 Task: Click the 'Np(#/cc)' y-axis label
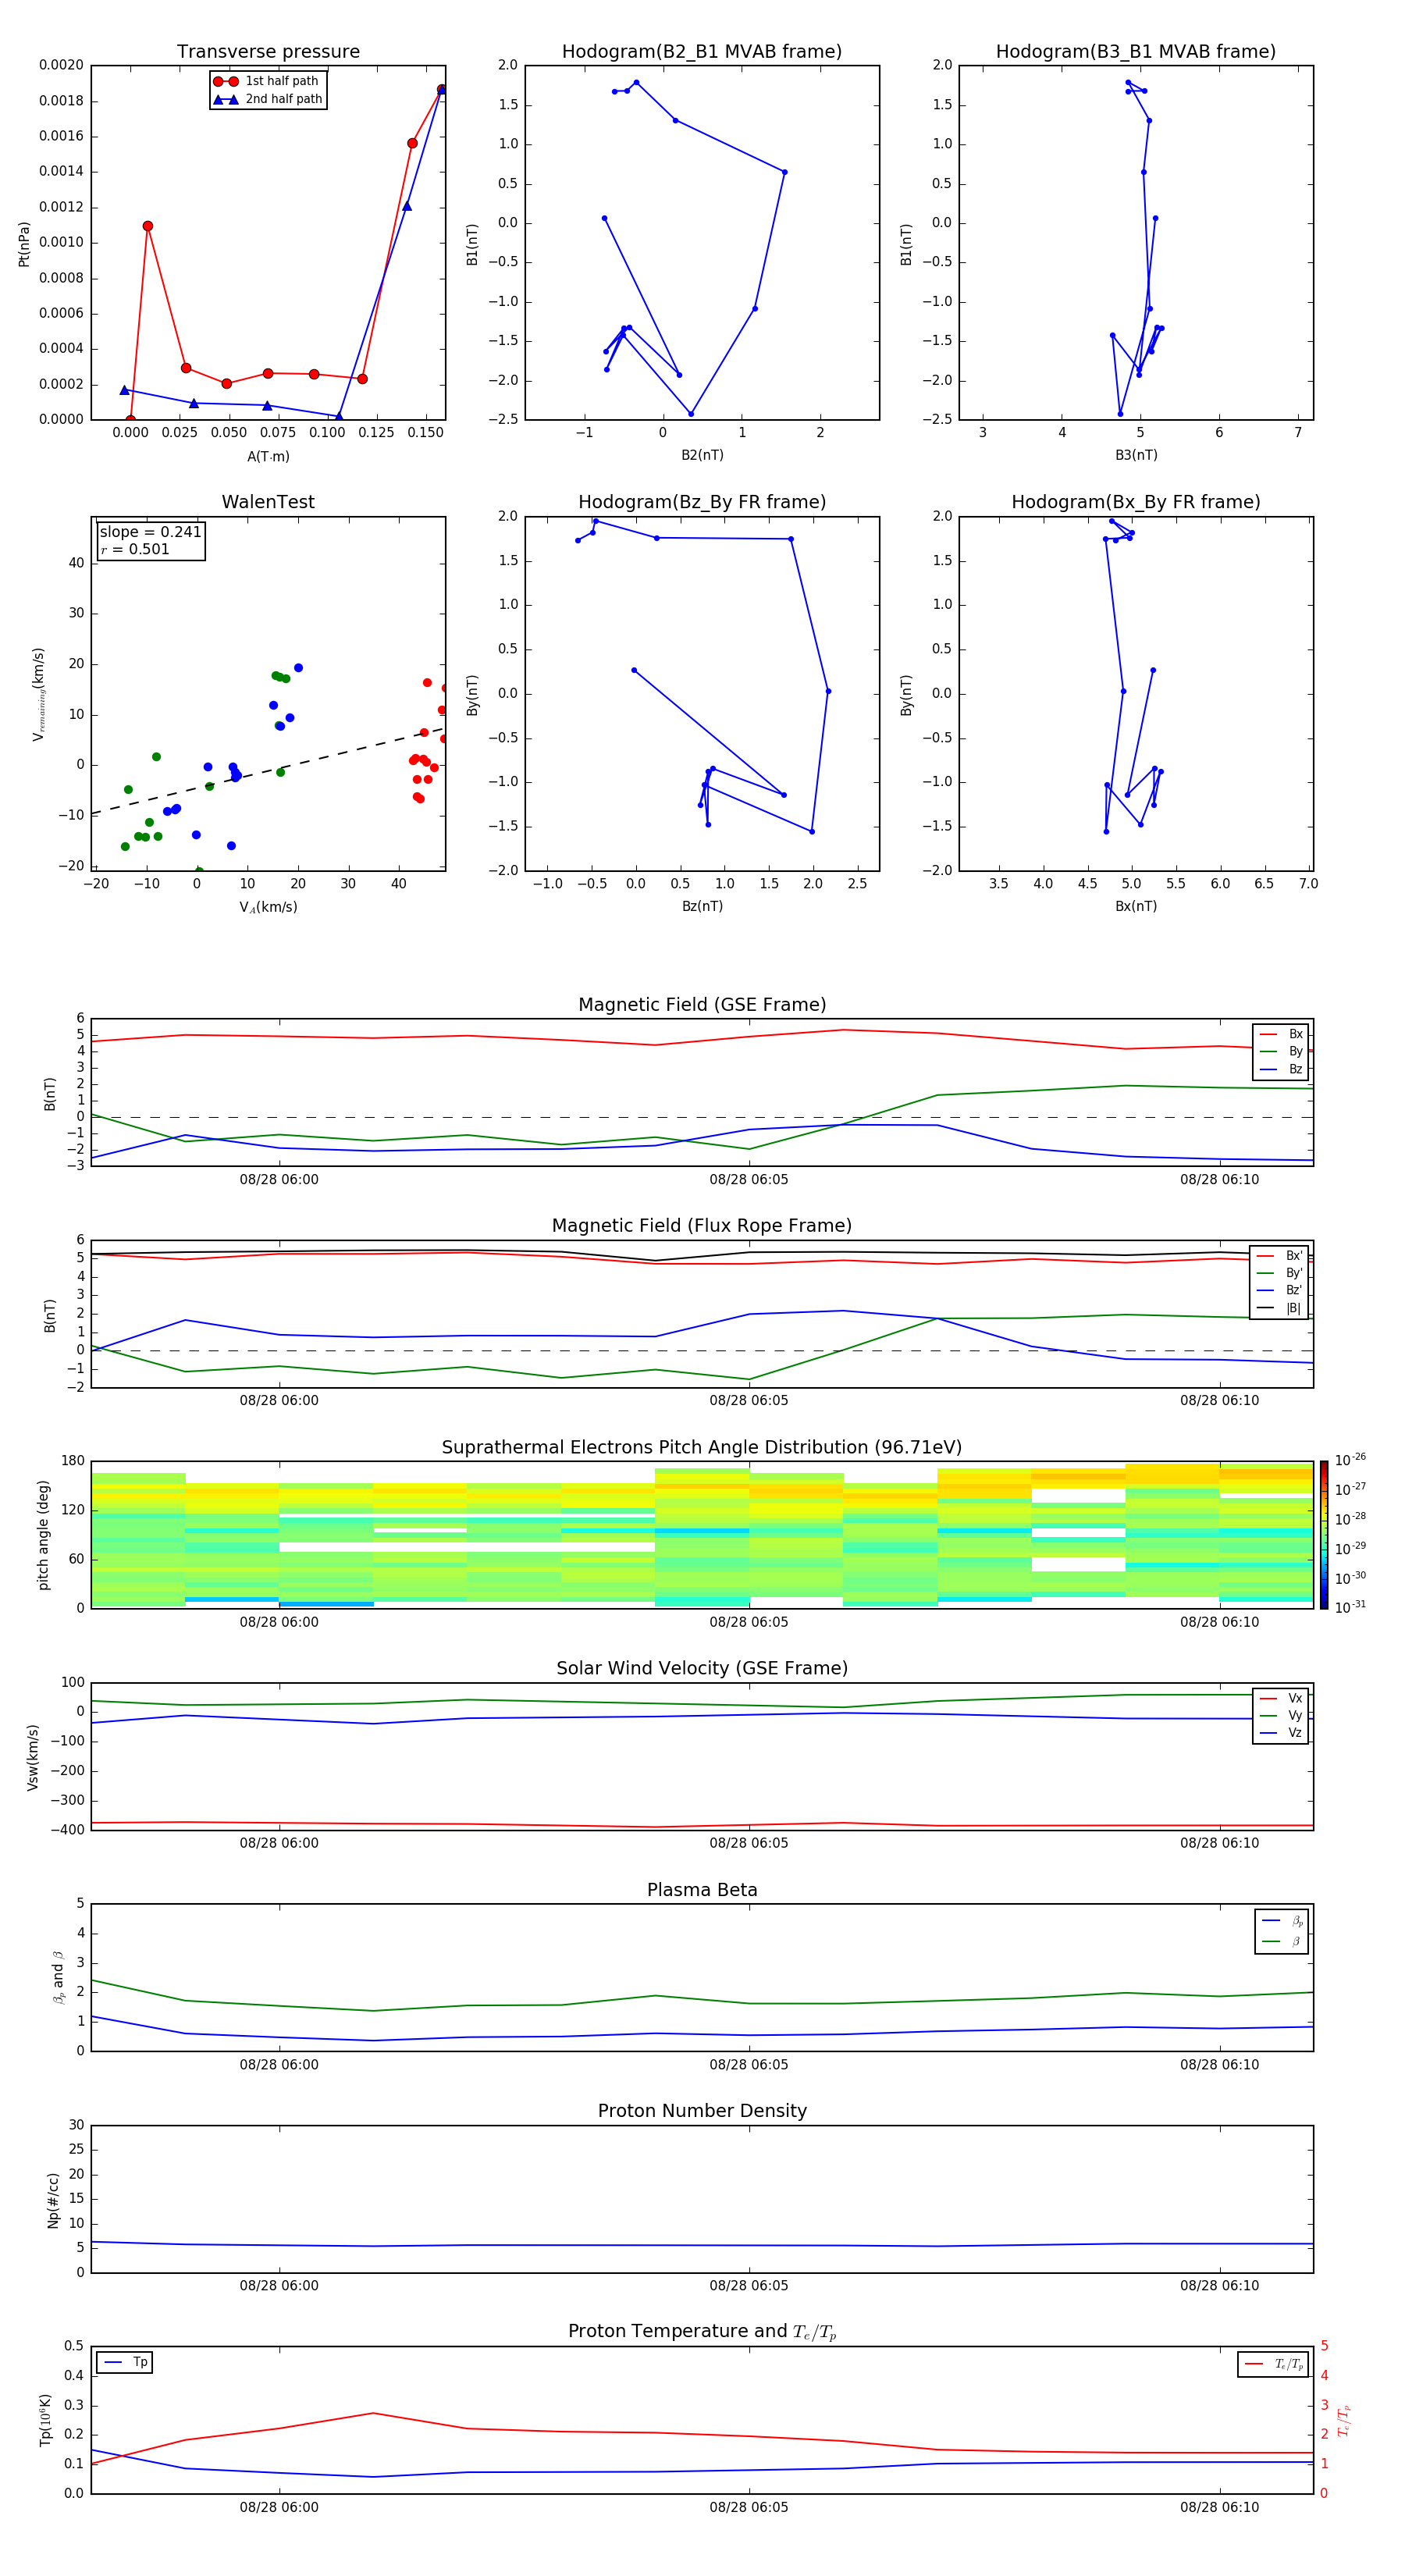54,2200
